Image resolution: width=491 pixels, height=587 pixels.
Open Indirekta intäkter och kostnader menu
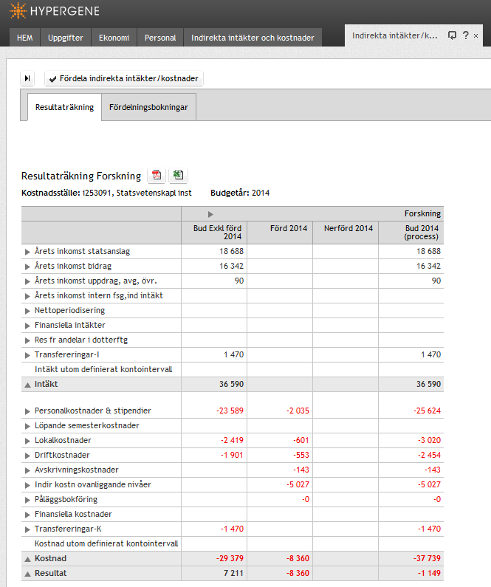(x=253, y=38)
